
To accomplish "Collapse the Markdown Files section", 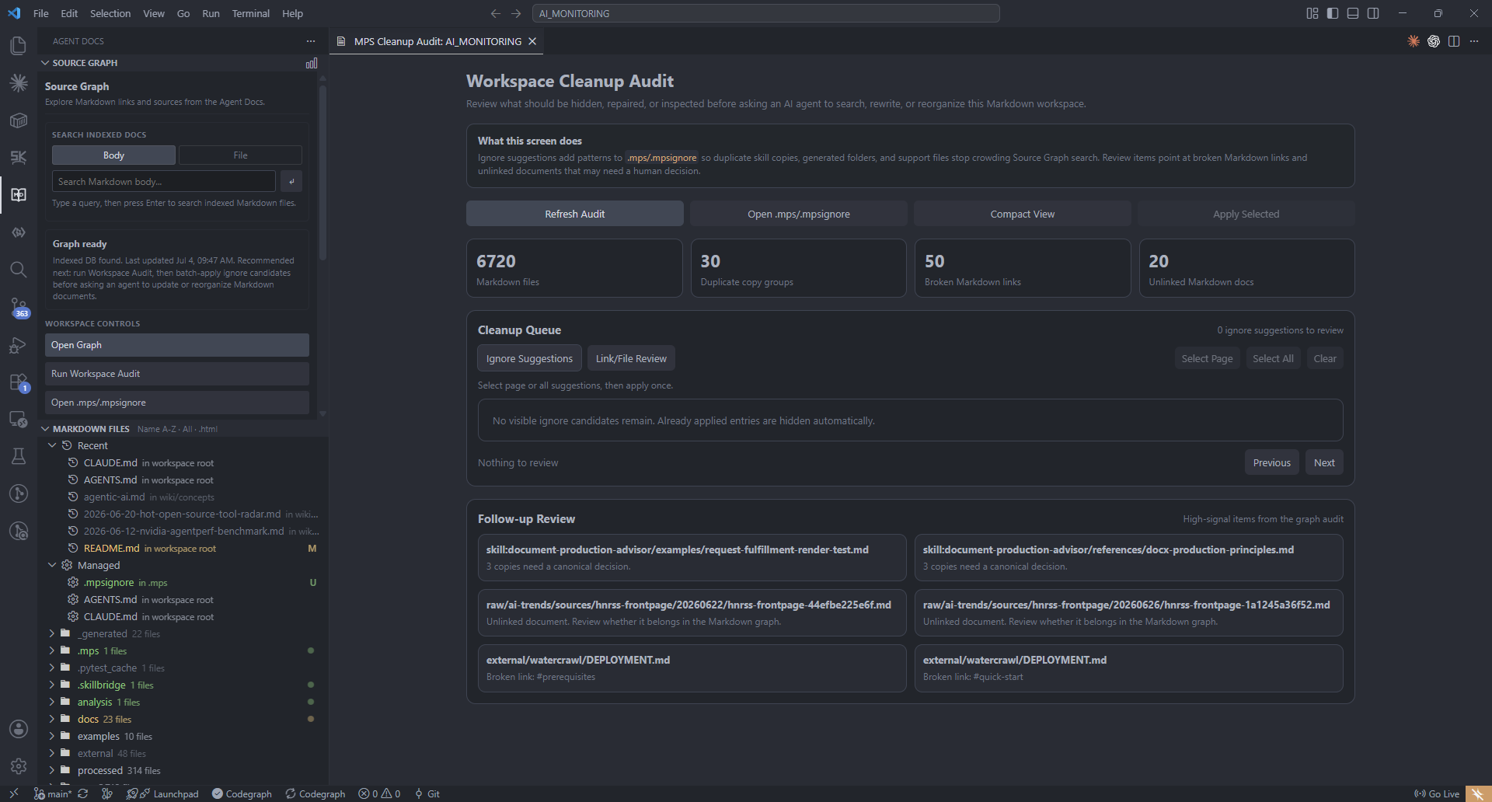I will coord(45,429).
